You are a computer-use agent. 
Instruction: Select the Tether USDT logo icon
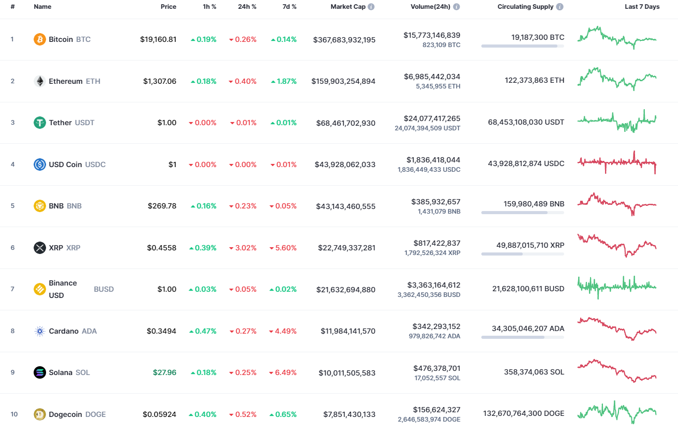(39, 123)
